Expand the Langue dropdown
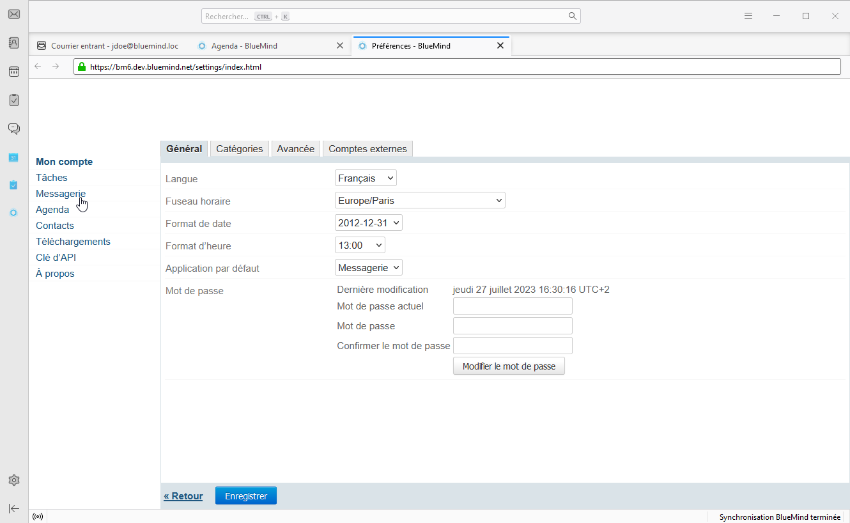Image resolution: width=850 pixels, height=523 pixels. [x=366, y=178]
